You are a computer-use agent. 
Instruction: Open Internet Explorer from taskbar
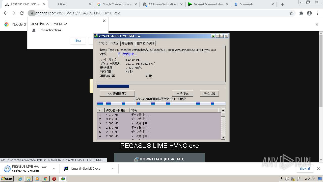coord(20,179)
